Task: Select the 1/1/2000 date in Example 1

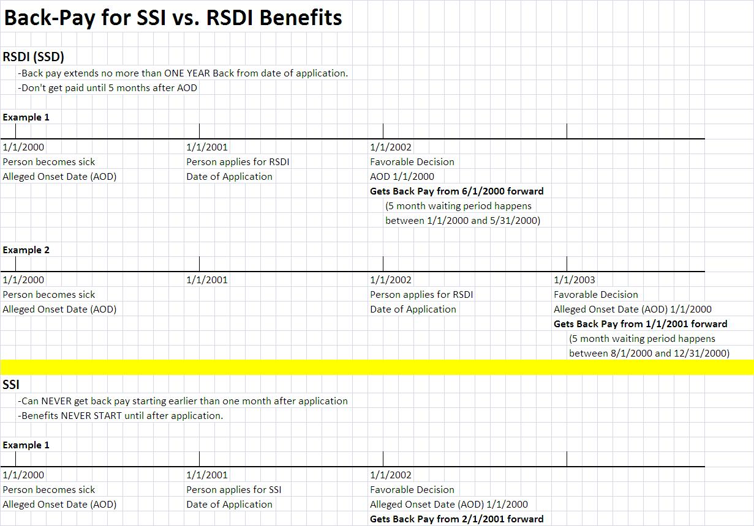Action: click(22, 147)
